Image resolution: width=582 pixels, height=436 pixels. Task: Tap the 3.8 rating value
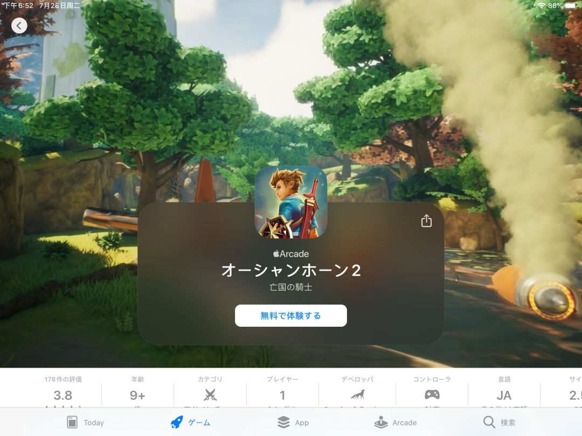pos(63,395)
